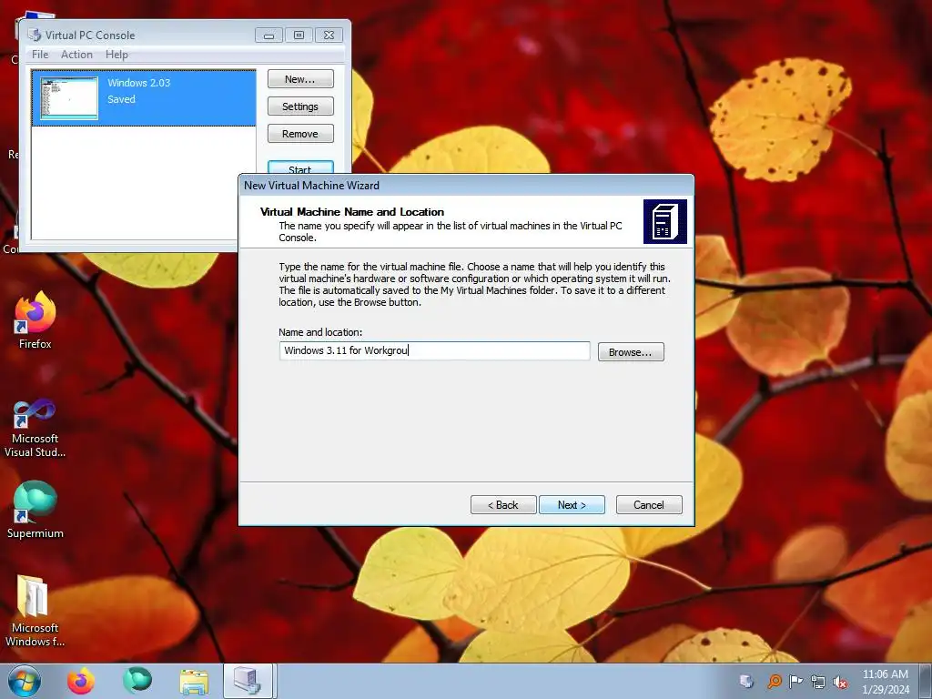Select Windows 2.03 name text in list
Image resolution: width=932 pixels, height=699 pixels.
pos(139,83)
